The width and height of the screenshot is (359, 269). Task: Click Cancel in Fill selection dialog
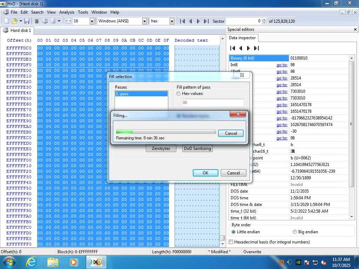click(233, 173)
